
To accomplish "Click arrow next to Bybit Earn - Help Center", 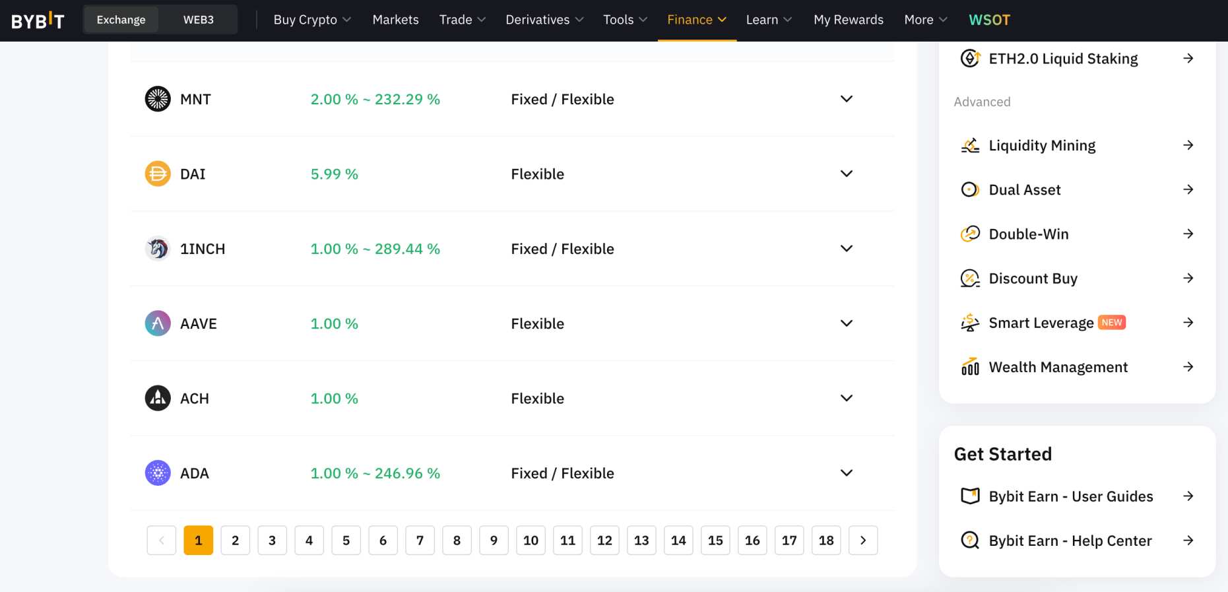I will [1188, 540].
